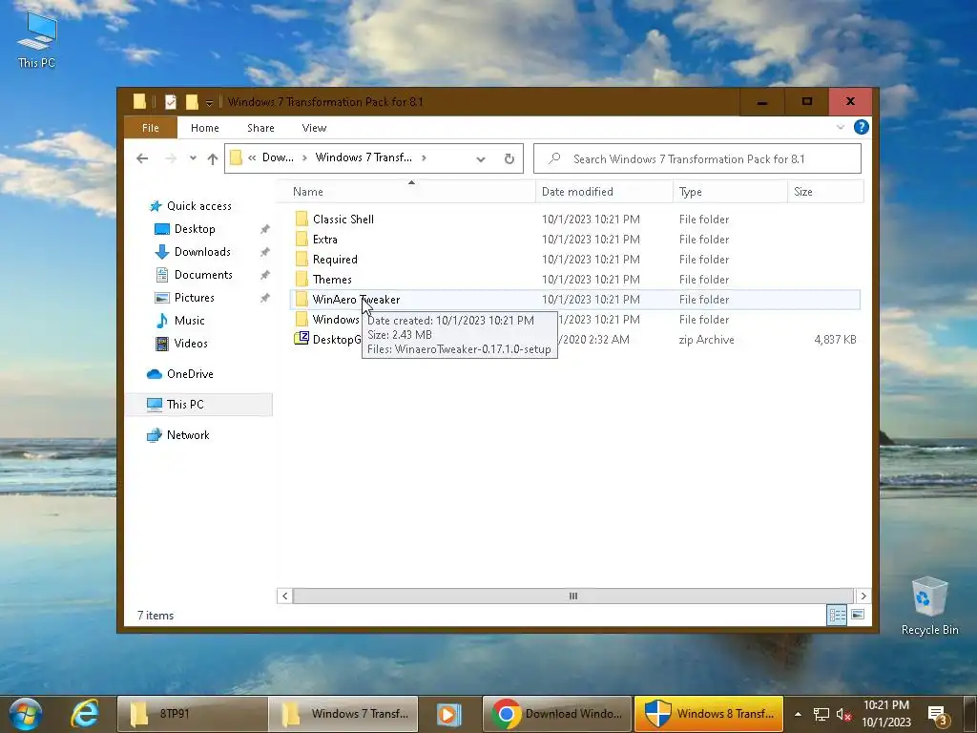The image size is (977, 733).
Task: Sort by the Size column header
Action: 825,191
